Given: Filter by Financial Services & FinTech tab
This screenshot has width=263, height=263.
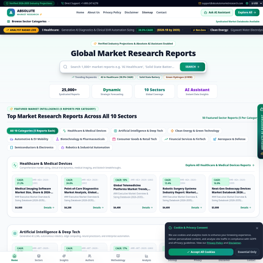Looking at the screenshot, I should pyautogui.click(x=185, y=139).
